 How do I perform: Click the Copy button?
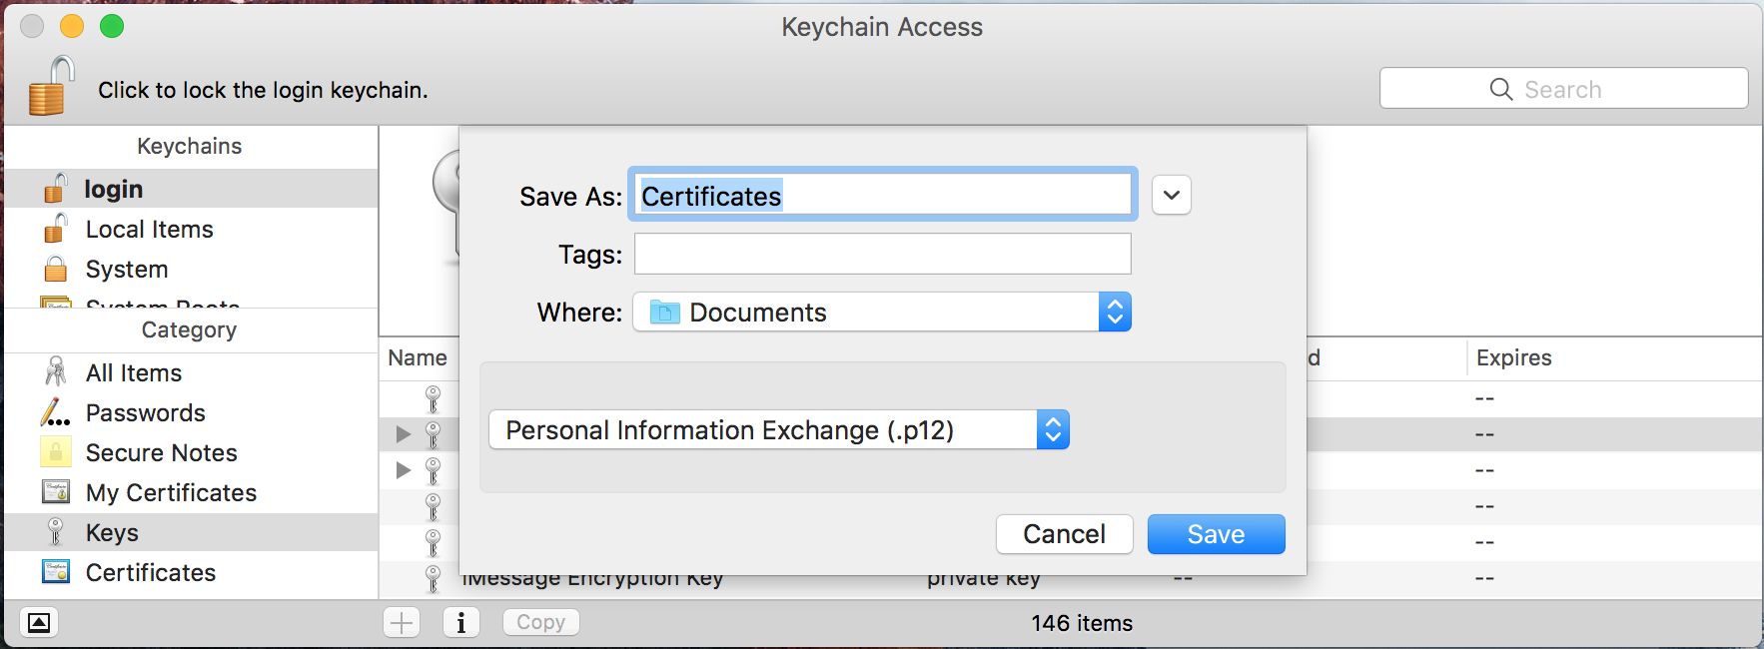coord(540,622)
